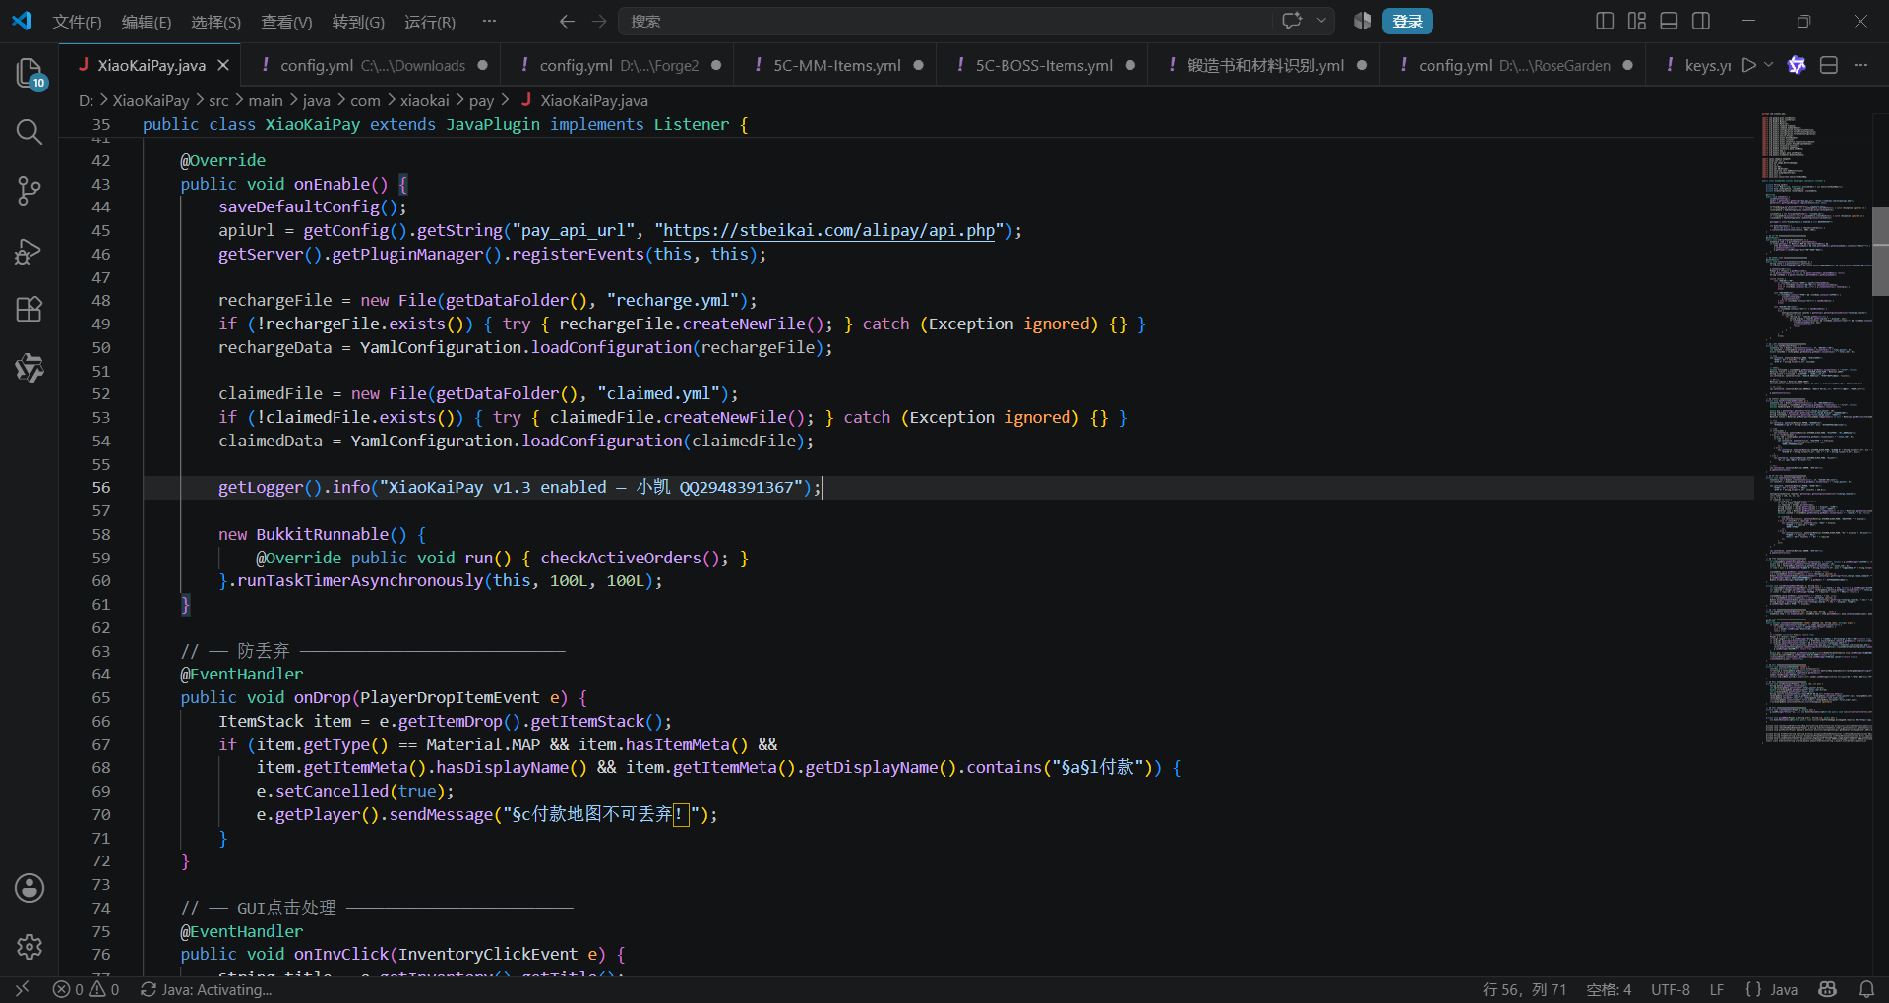Click the AI sparkle icon in editor toolbar
Image resolution: width=1889 pixels, height=1003 pixels.
pyautogui.click(x=1797, y=65)
